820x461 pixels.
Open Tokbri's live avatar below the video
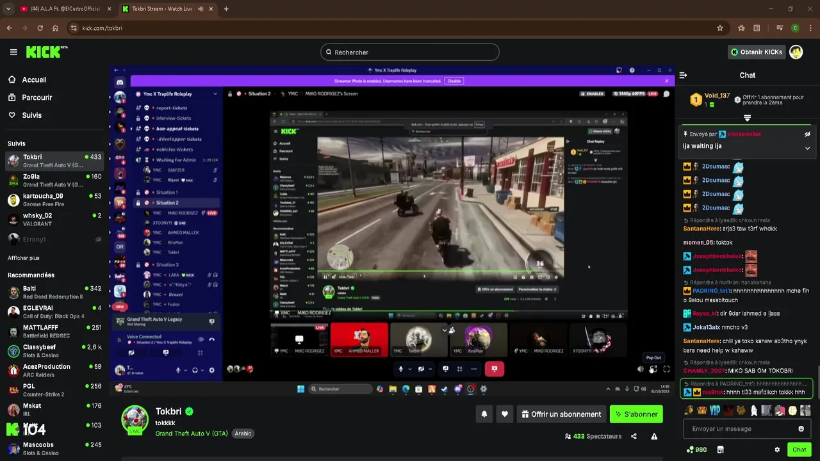click(x=135, y=419)
